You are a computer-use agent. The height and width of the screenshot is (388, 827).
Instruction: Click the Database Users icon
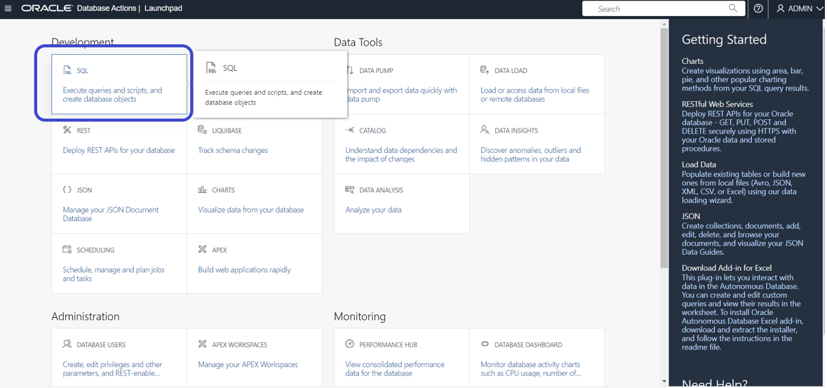pyautogui.click(x=67, y=344)
